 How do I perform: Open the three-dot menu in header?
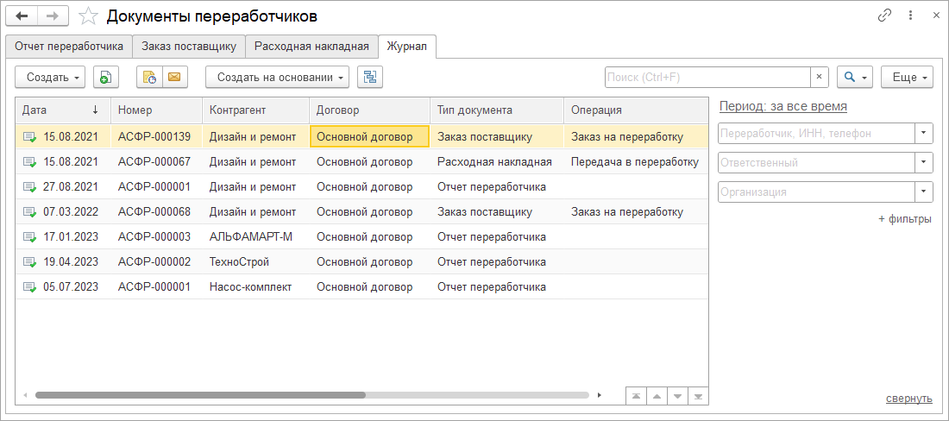[x=910, y=16]
